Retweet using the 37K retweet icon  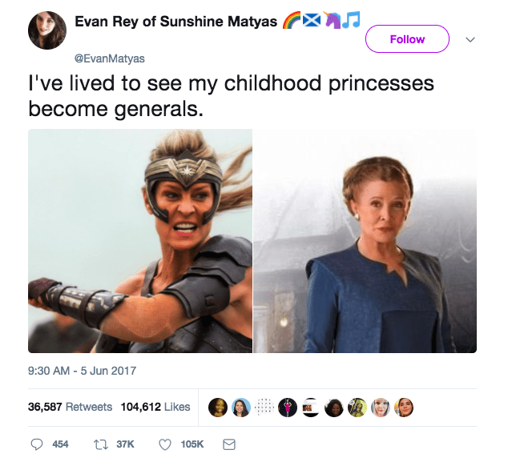[102, 444]
